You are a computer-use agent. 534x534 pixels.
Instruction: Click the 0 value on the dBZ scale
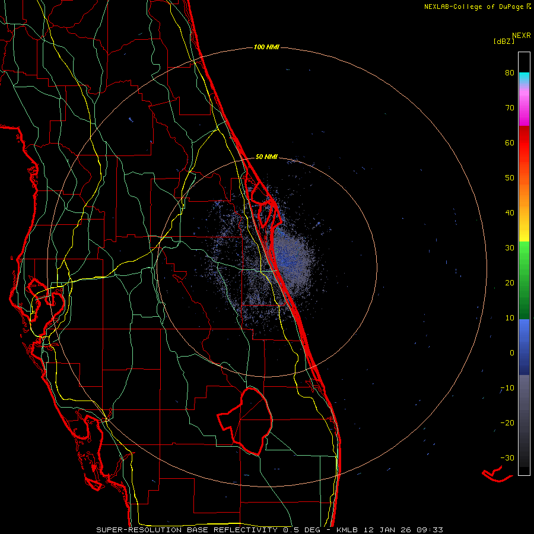pos(511,353)
